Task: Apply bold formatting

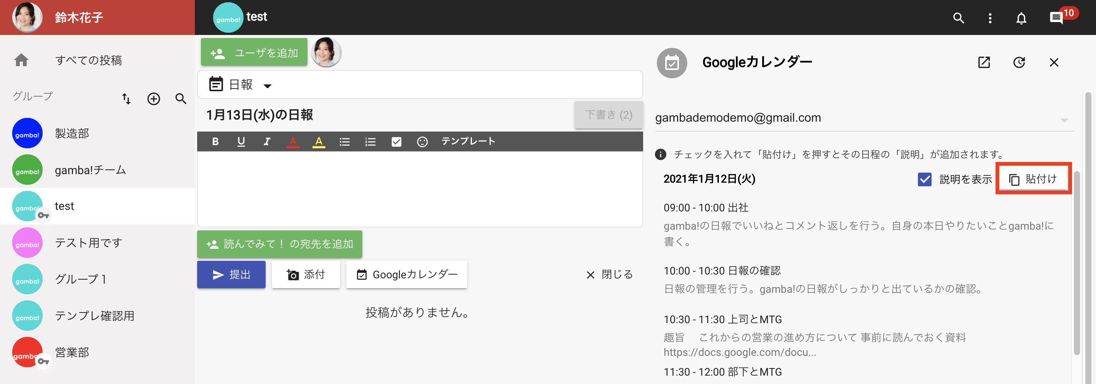Action: pyautogui.click(x=215, y=141)
